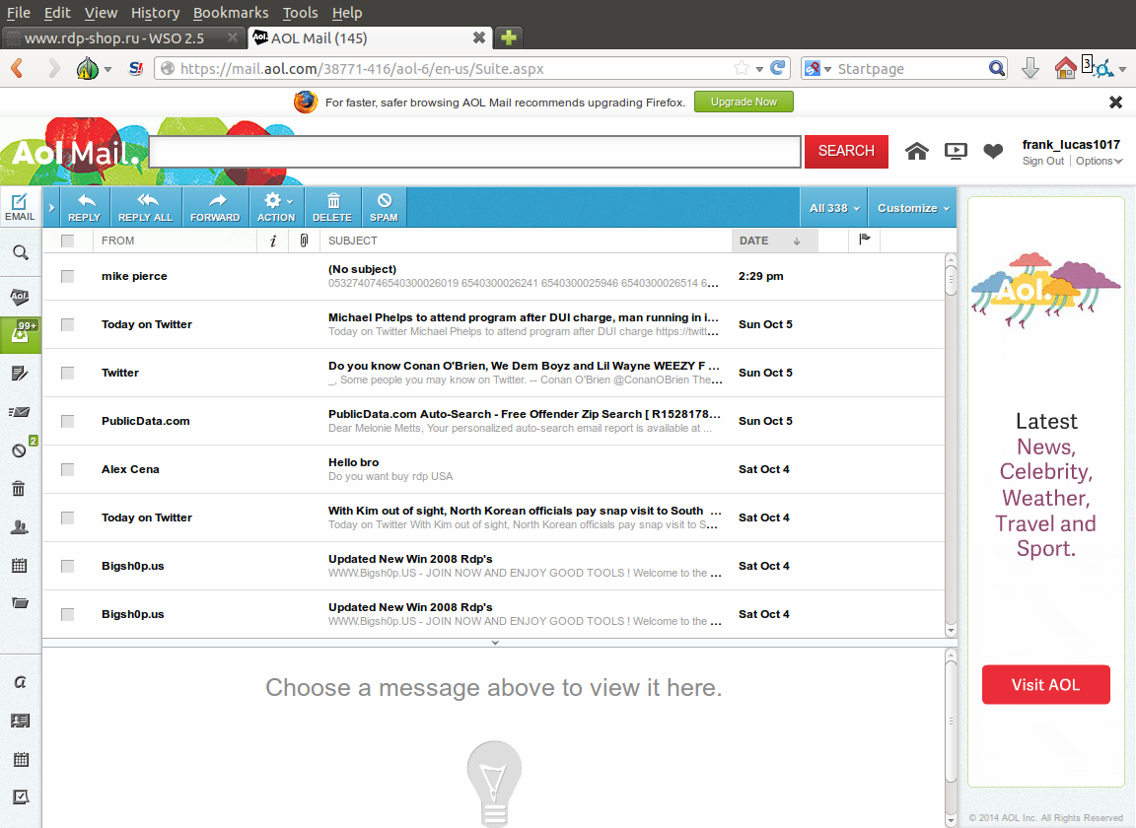
Task: Click the Sign Out link
Action: point(1042,161)
